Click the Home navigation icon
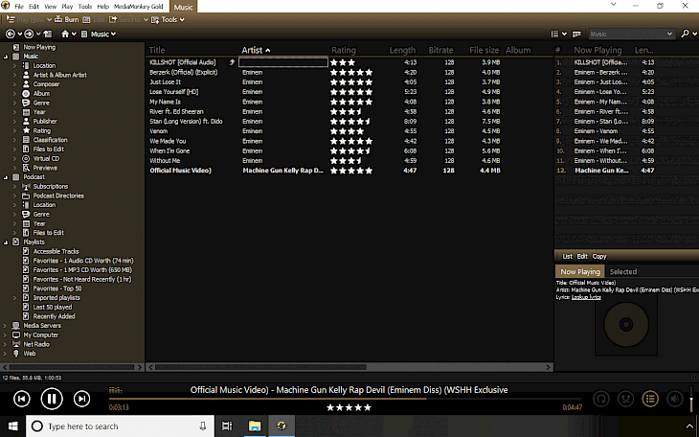This screenshot has height=437, width=699. pyautogui.click(x=65, y=34)
